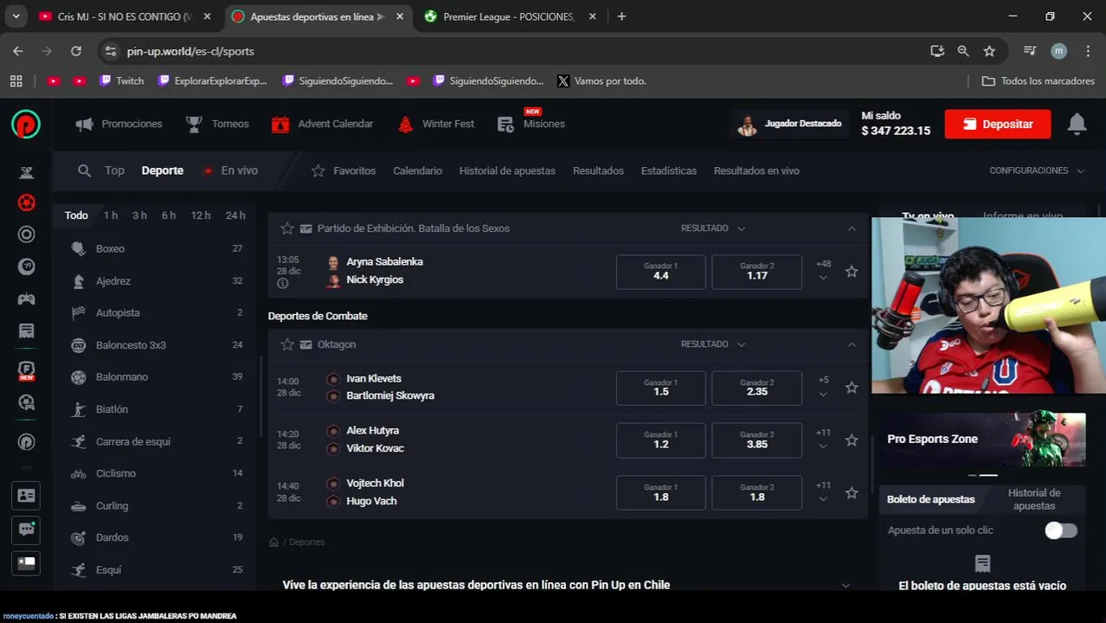Click the Biatlón sport icon
Screen dimensions: 1106x623
(79, 409)
